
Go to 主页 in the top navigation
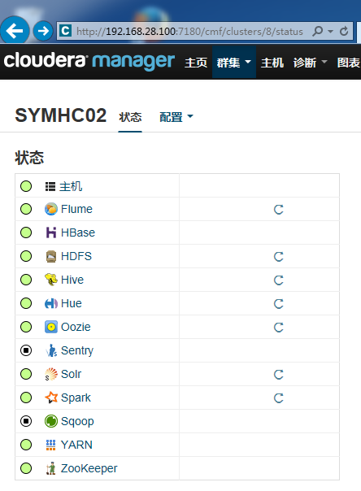point(196,63)
